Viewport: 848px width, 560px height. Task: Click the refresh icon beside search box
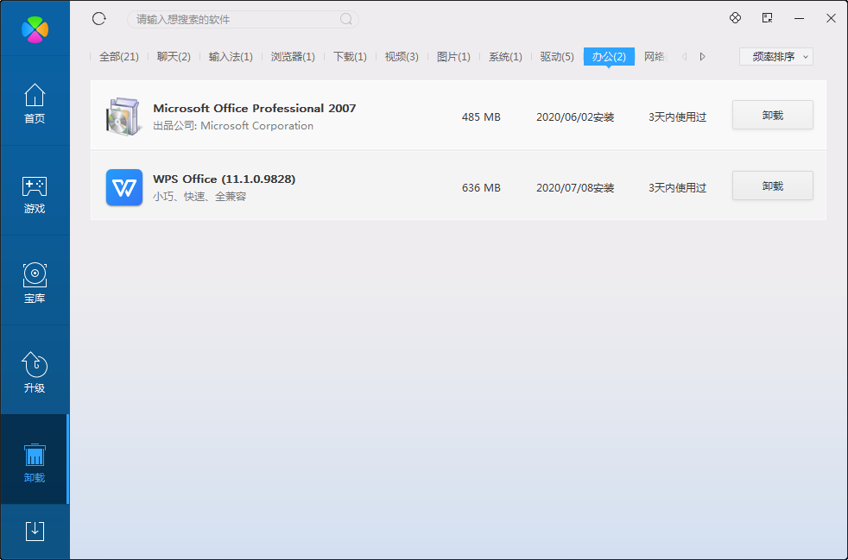tap(99, 19)
